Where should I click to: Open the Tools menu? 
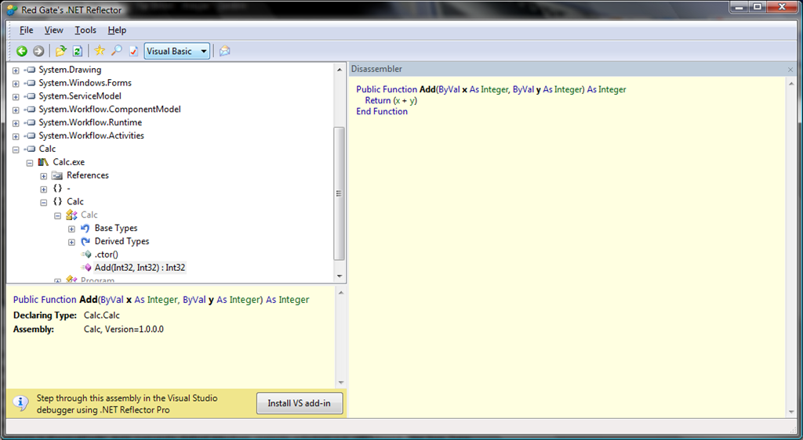click(x=85, y=31)
